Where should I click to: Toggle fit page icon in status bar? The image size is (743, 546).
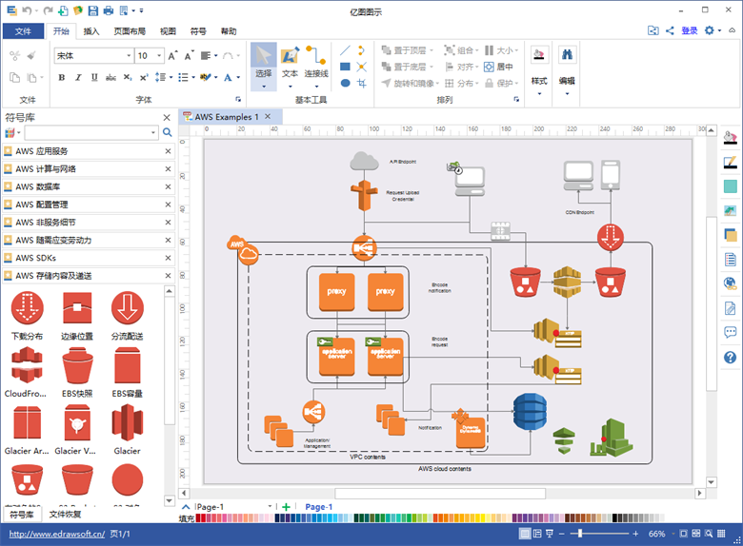[x=683, y=534]
